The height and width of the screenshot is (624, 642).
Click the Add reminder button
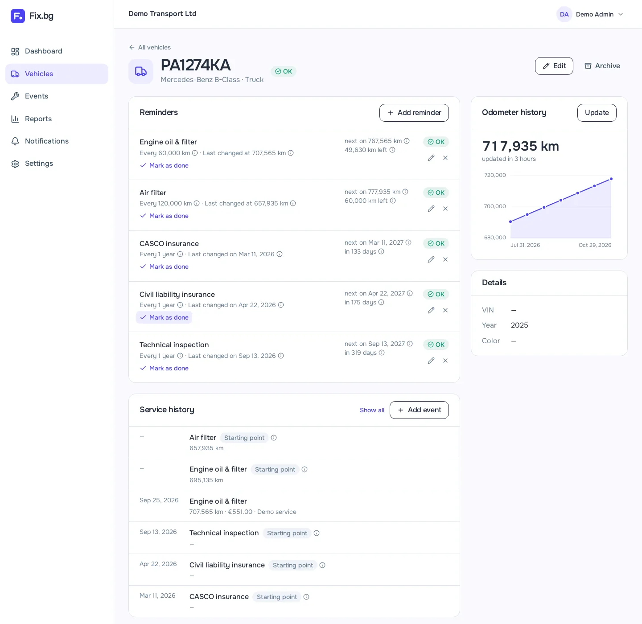coord(414,113)
